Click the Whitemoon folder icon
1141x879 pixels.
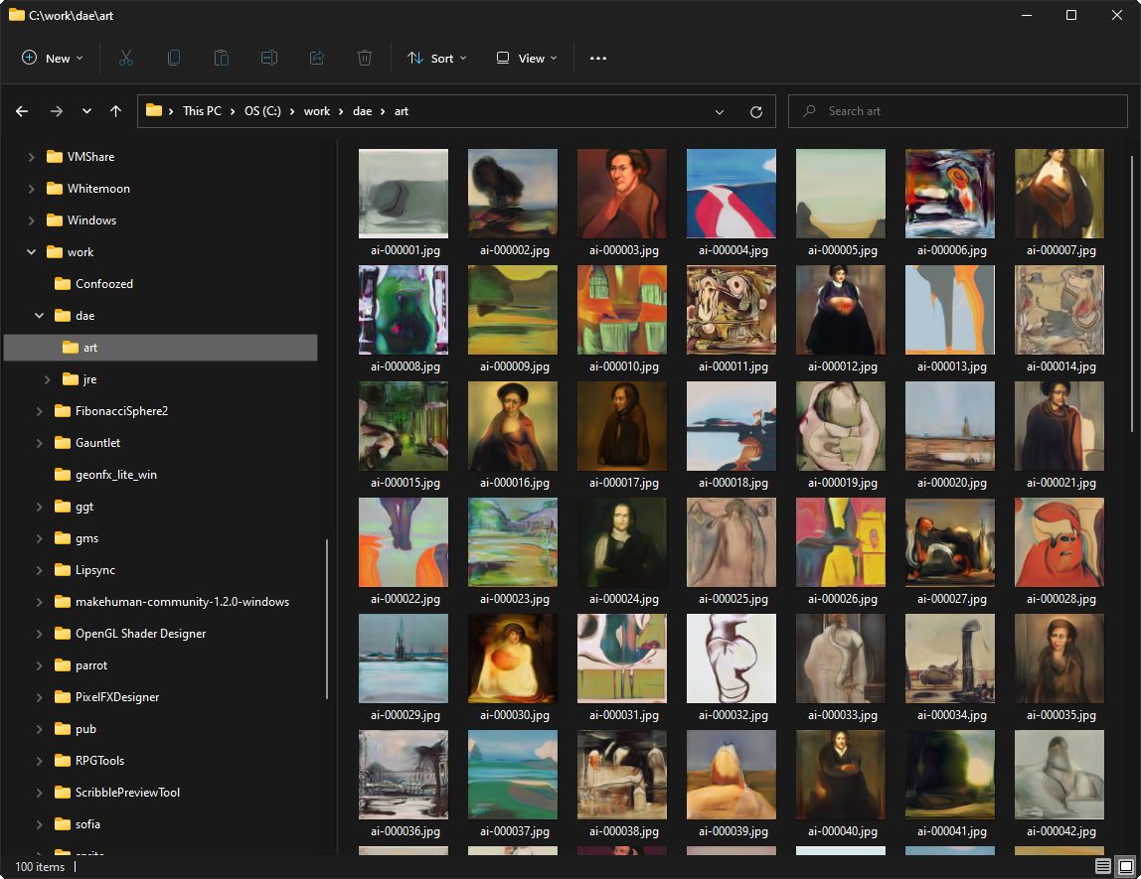(x=55, y=189)
